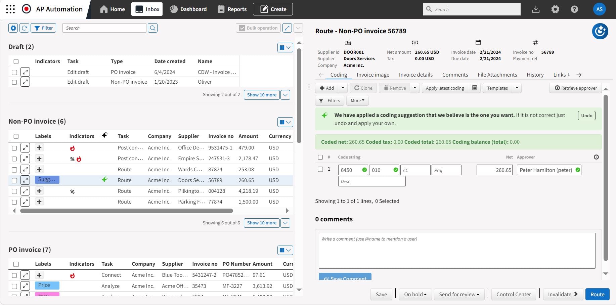Click the Non-PO invoice horizontal scrollbar
The height and width of the screenshot is (305, 616).
(126, 211)
